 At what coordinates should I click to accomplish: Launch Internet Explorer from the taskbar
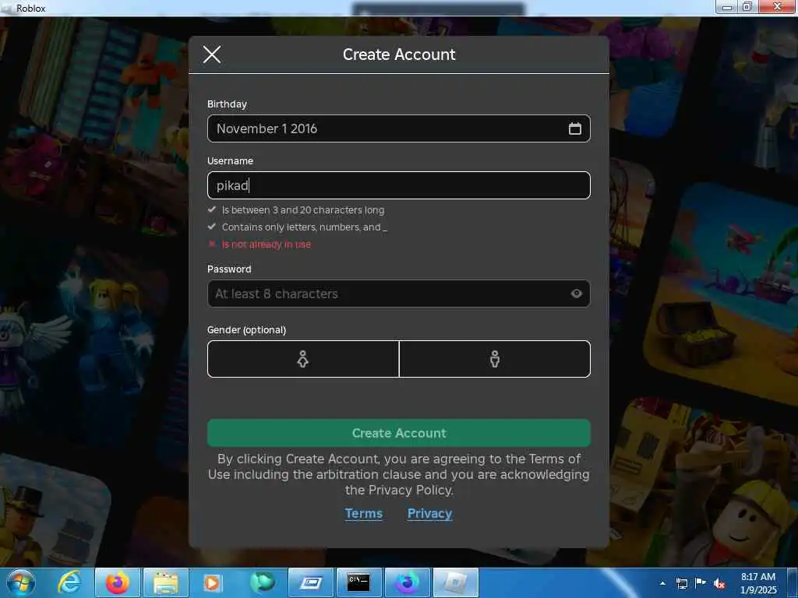click(x=69, y=582)
